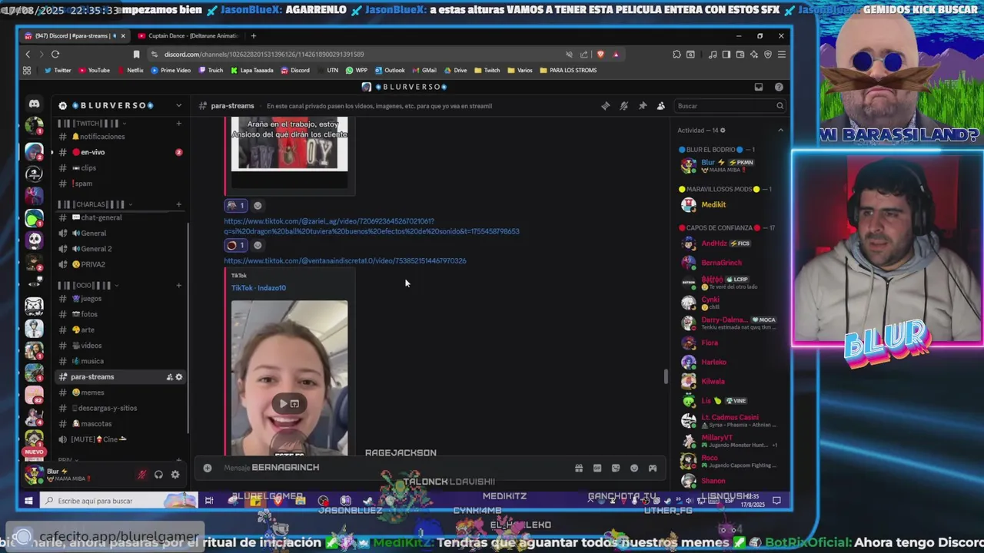
Task: Join the PRIVA2 voice channel
Action: pos(120,264)
